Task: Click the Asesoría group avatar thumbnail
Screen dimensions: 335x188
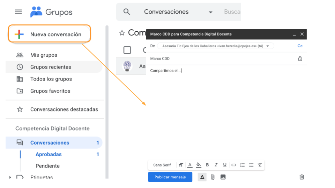Action: coord(127,66)
